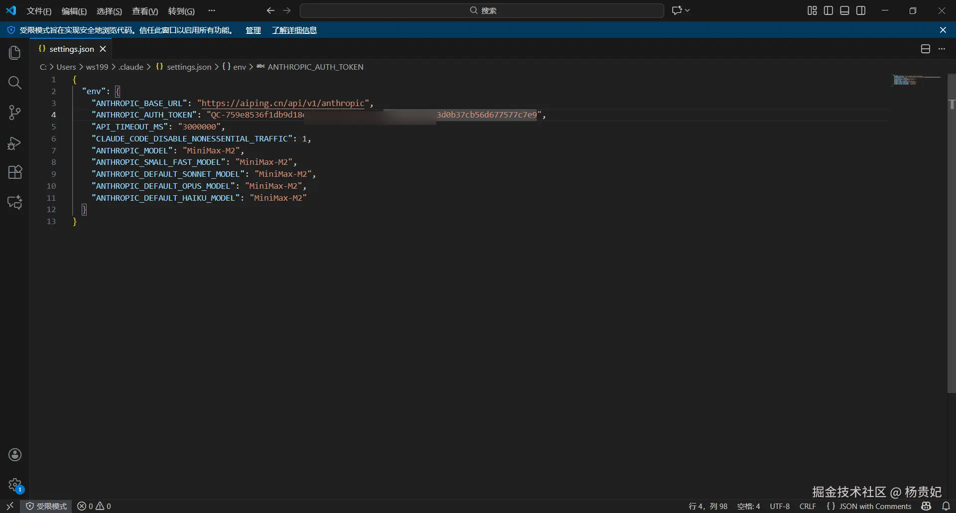Split the editor to the right

click(x=925, y=49)
